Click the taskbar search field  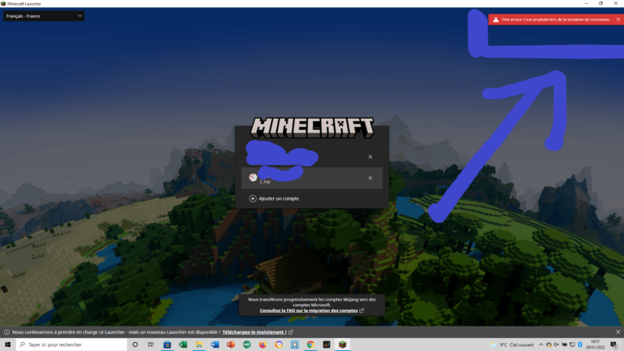pyautogui.click(x=73, y=344)
